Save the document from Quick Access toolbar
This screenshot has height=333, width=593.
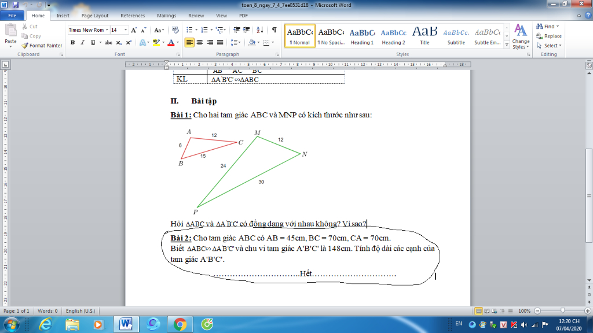16,5
